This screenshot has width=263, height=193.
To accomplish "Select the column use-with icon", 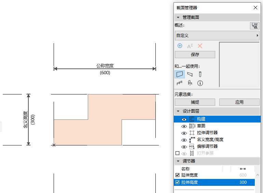I will [200, 74].
